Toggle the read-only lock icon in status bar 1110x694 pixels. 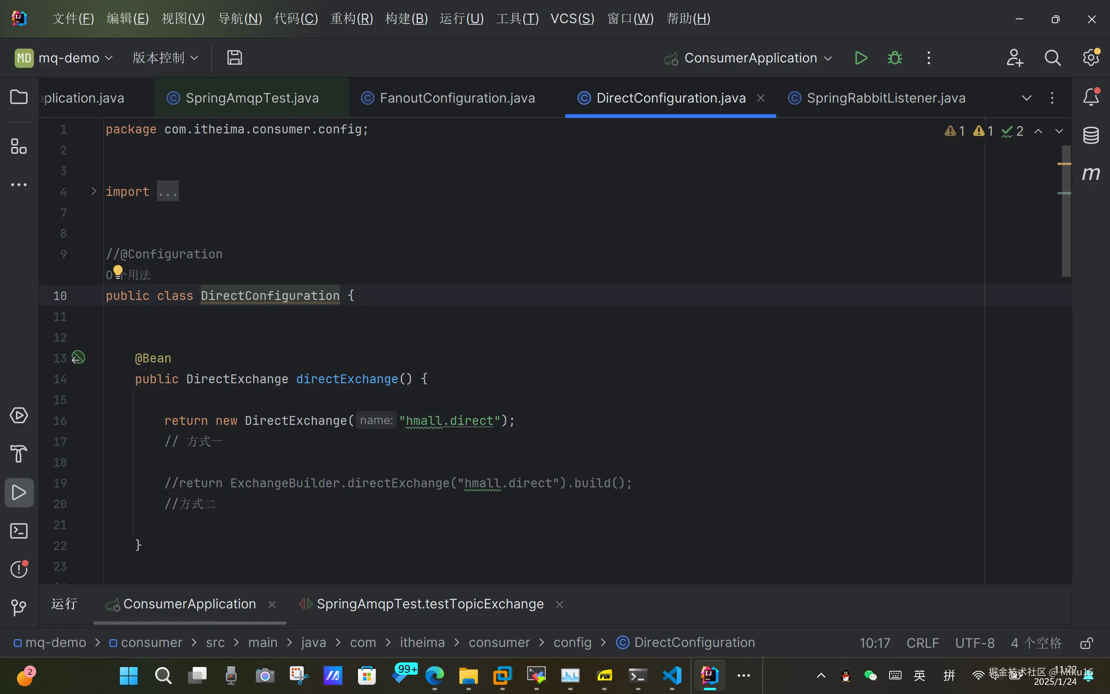[1086, 643]
